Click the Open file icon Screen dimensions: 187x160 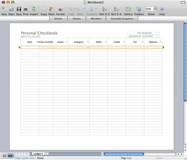coord(11,9)
